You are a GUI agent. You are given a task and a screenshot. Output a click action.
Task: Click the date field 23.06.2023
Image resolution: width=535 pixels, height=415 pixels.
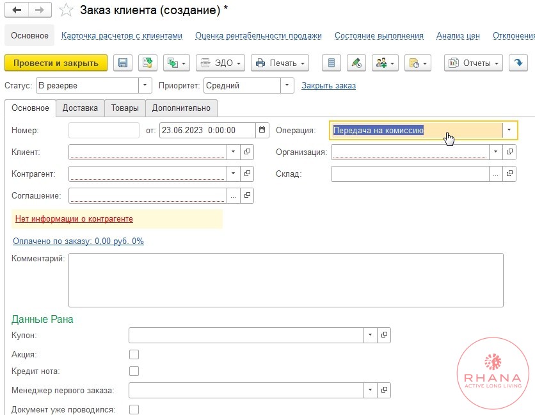pyautogui.click(x=207, y=130)
